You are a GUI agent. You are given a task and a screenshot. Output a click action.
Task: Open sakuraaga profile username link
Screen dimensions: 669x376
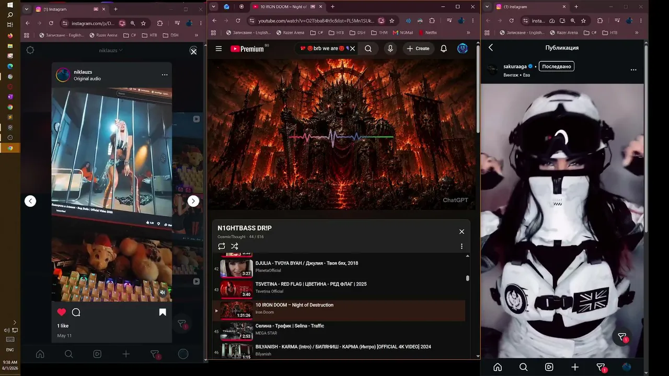pos(515,66)
